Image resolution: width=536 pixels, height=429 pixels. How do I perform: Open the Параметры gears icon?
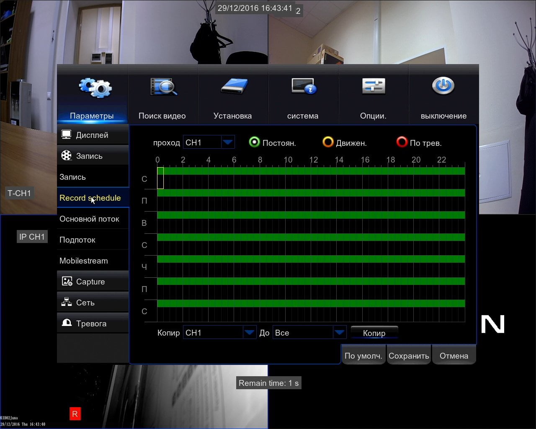(x=95, y=88)
